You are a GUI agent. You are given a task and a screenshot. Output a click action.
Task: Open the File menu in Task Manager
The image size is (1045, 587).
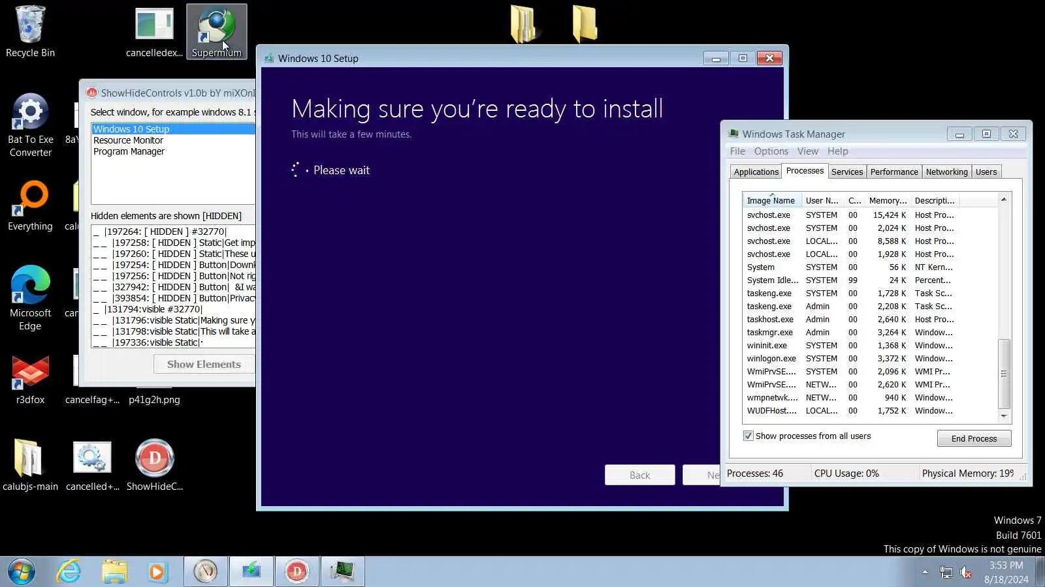(x=737, y=151)
